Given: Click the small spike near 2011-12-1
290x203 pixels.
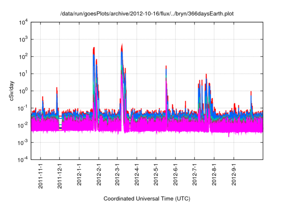Looking at the screenshot, I should click(57, 89).
